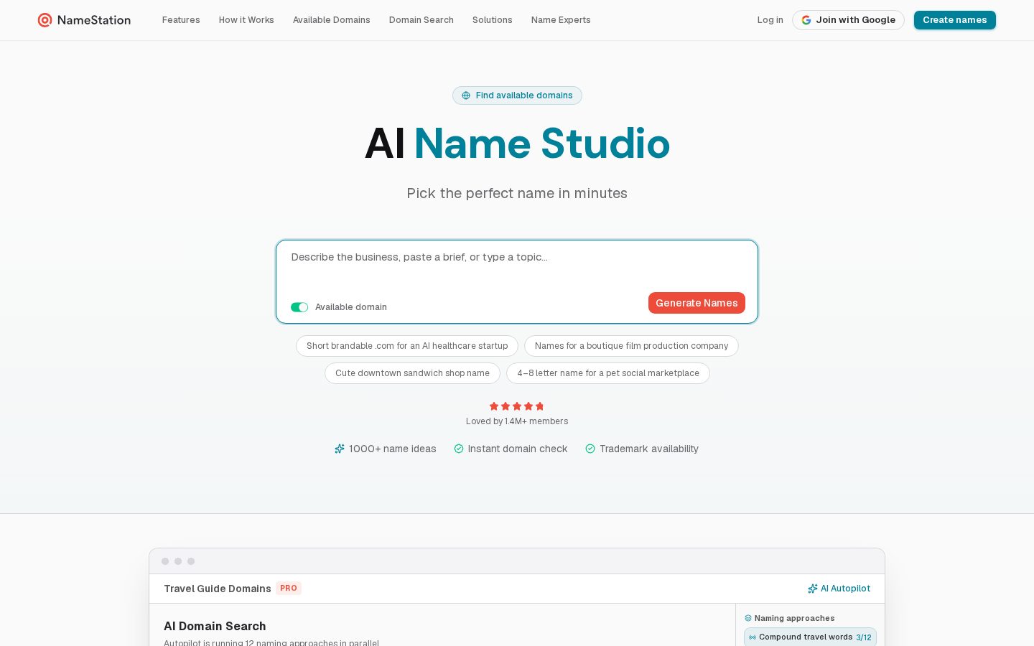
Task: Click the Find available domains badge
Action: 517,95
